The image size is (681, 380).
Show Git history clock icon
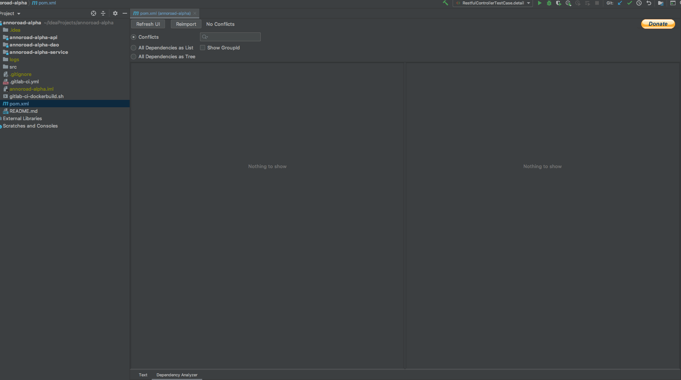coord(639,3)
